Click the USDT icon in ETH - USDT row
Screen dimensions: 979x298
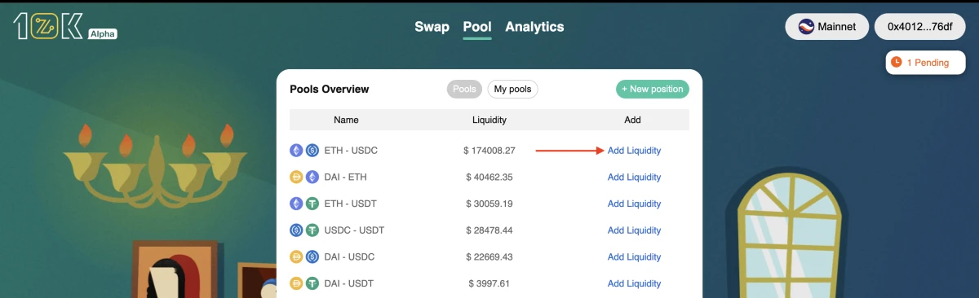312,204
